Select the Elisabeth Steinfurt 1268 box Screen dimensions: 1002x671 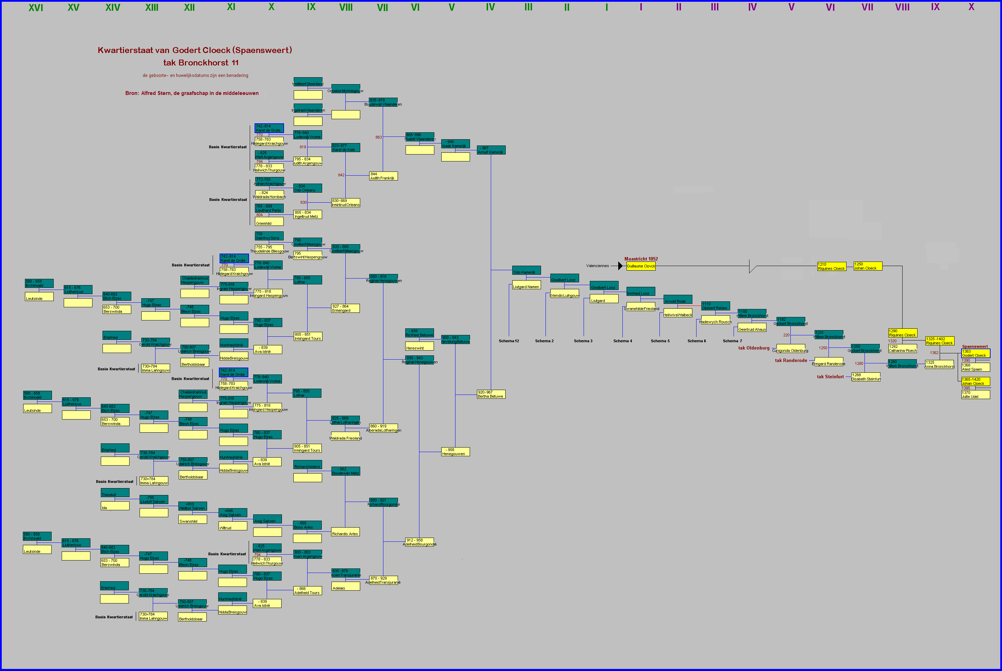coord(866,377)
